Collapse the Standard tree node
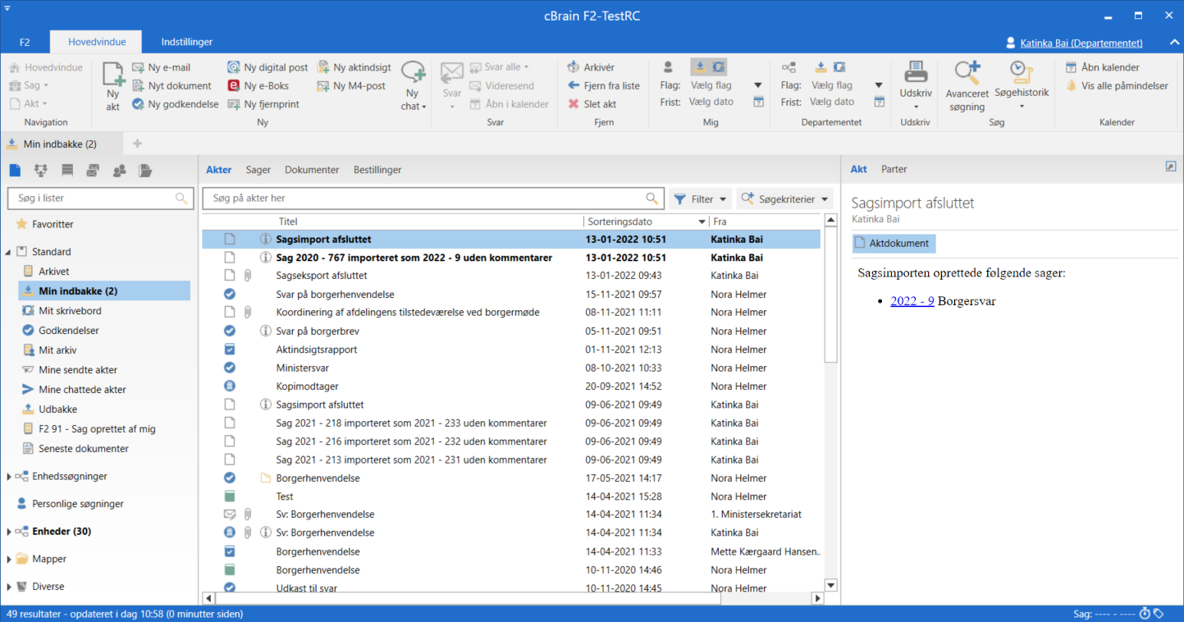Screen dimensions: 1184x622 click(x=9, y=253)
